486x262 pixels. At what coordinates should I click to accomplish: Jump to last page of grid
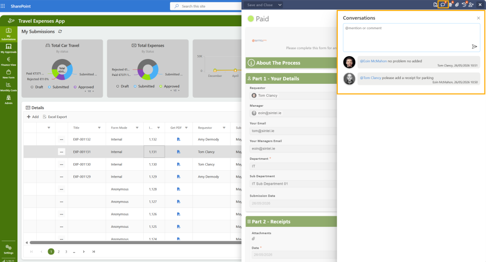(94, 252)
